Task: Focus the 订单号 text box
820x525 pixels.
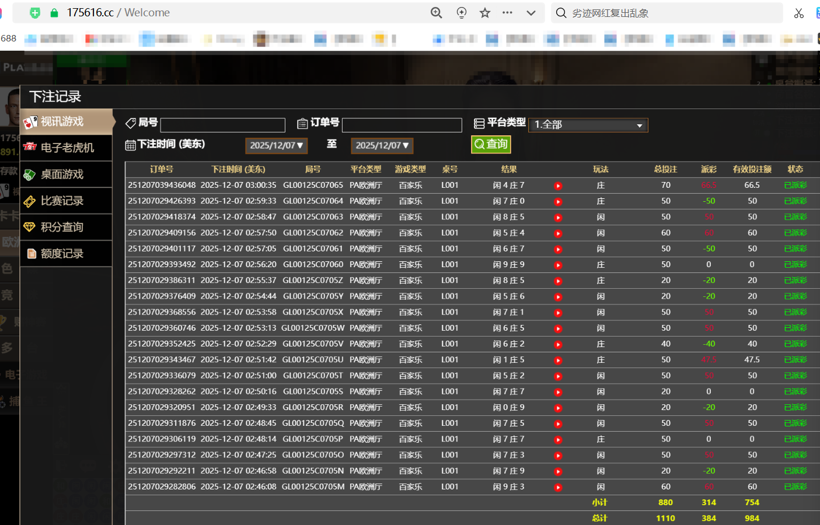Action: click(x=402, y=125)
